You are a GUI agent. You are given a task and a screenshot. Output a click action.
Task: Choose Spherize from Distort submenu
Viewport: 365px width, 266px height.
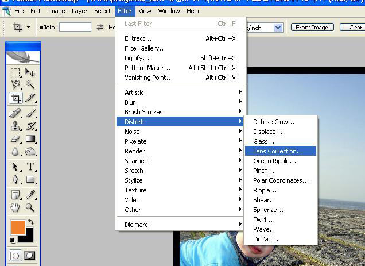[x=281, y=210]
